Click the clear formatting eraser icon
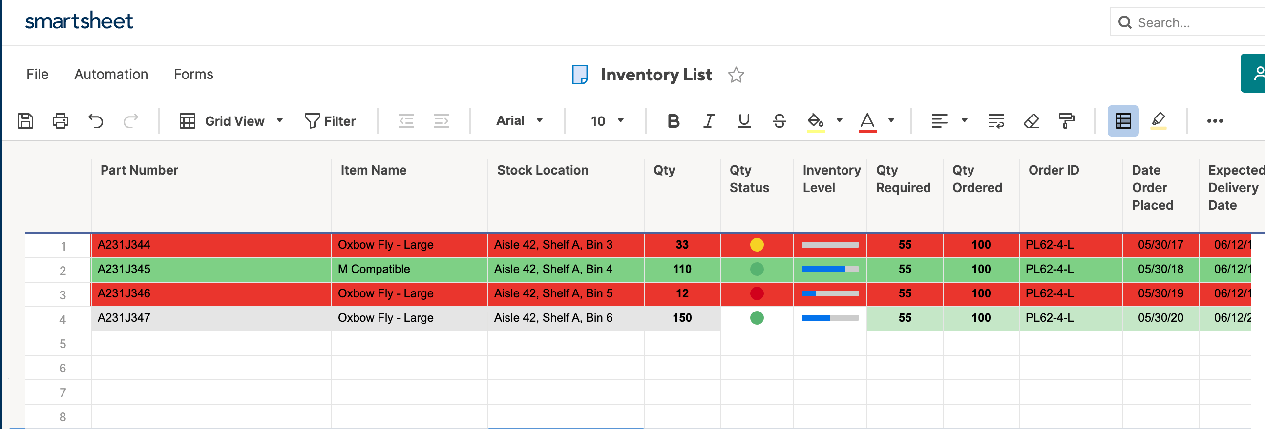Screen dimensions: 1265x429 (1031, 120)
